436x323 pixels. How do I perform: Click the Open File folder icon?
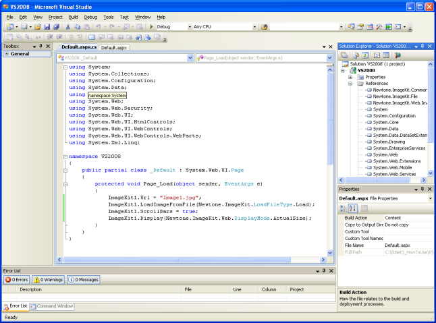tap(38, 27)
